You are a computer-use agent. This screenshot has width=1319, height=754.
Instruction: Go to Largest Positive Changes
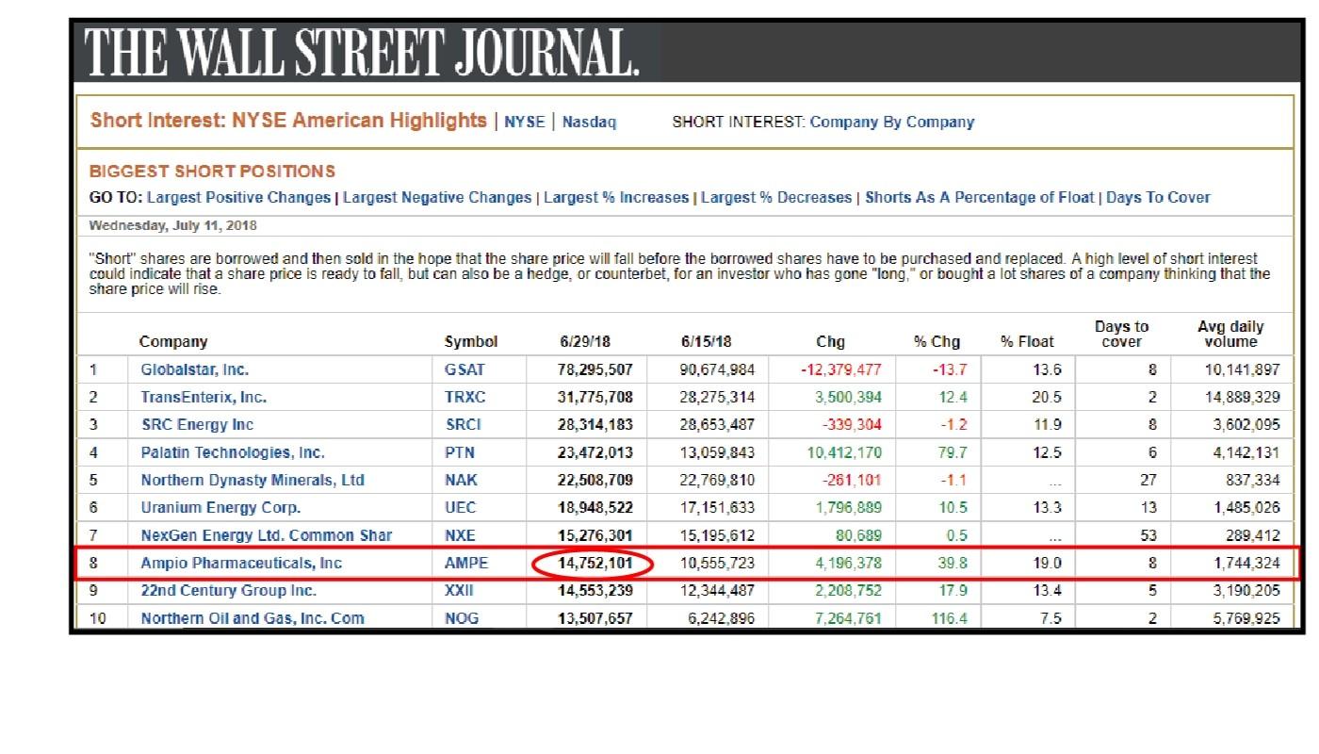pos(238,198)
